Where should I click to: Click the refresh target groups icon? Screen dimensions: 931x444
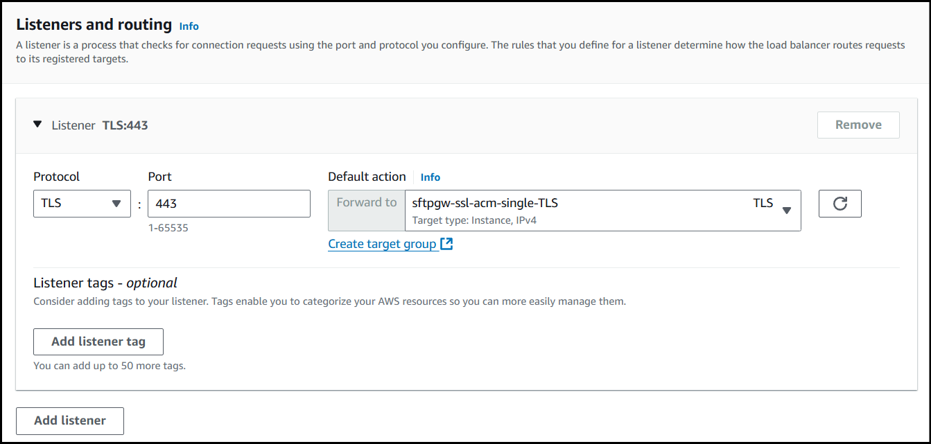[x=839, y=204]
